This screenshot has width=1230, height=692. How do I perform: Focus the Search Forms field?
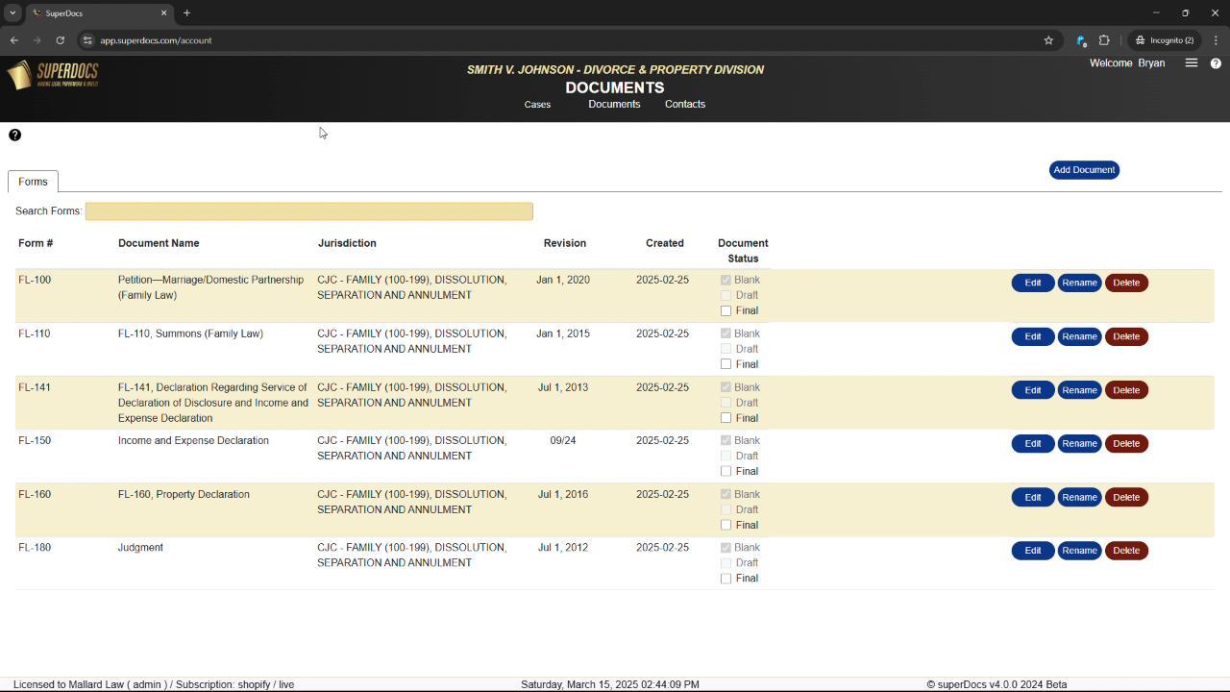click(x=308, y=211)
